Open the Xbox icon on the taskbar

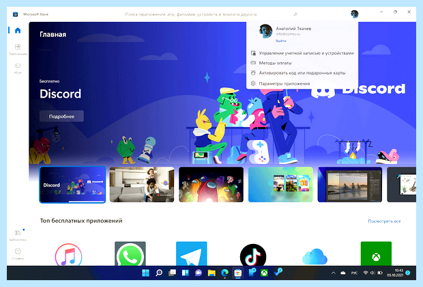[265, 273]
